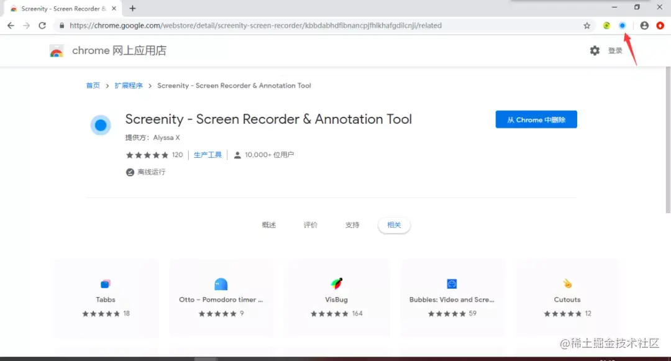Click the Chrome web store rainbow logo
The image size is (671, 361).
click(x=56, y=51)
